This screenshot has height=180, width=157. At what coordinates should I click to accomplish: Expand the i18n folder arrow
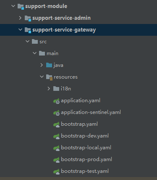point(49,89)
